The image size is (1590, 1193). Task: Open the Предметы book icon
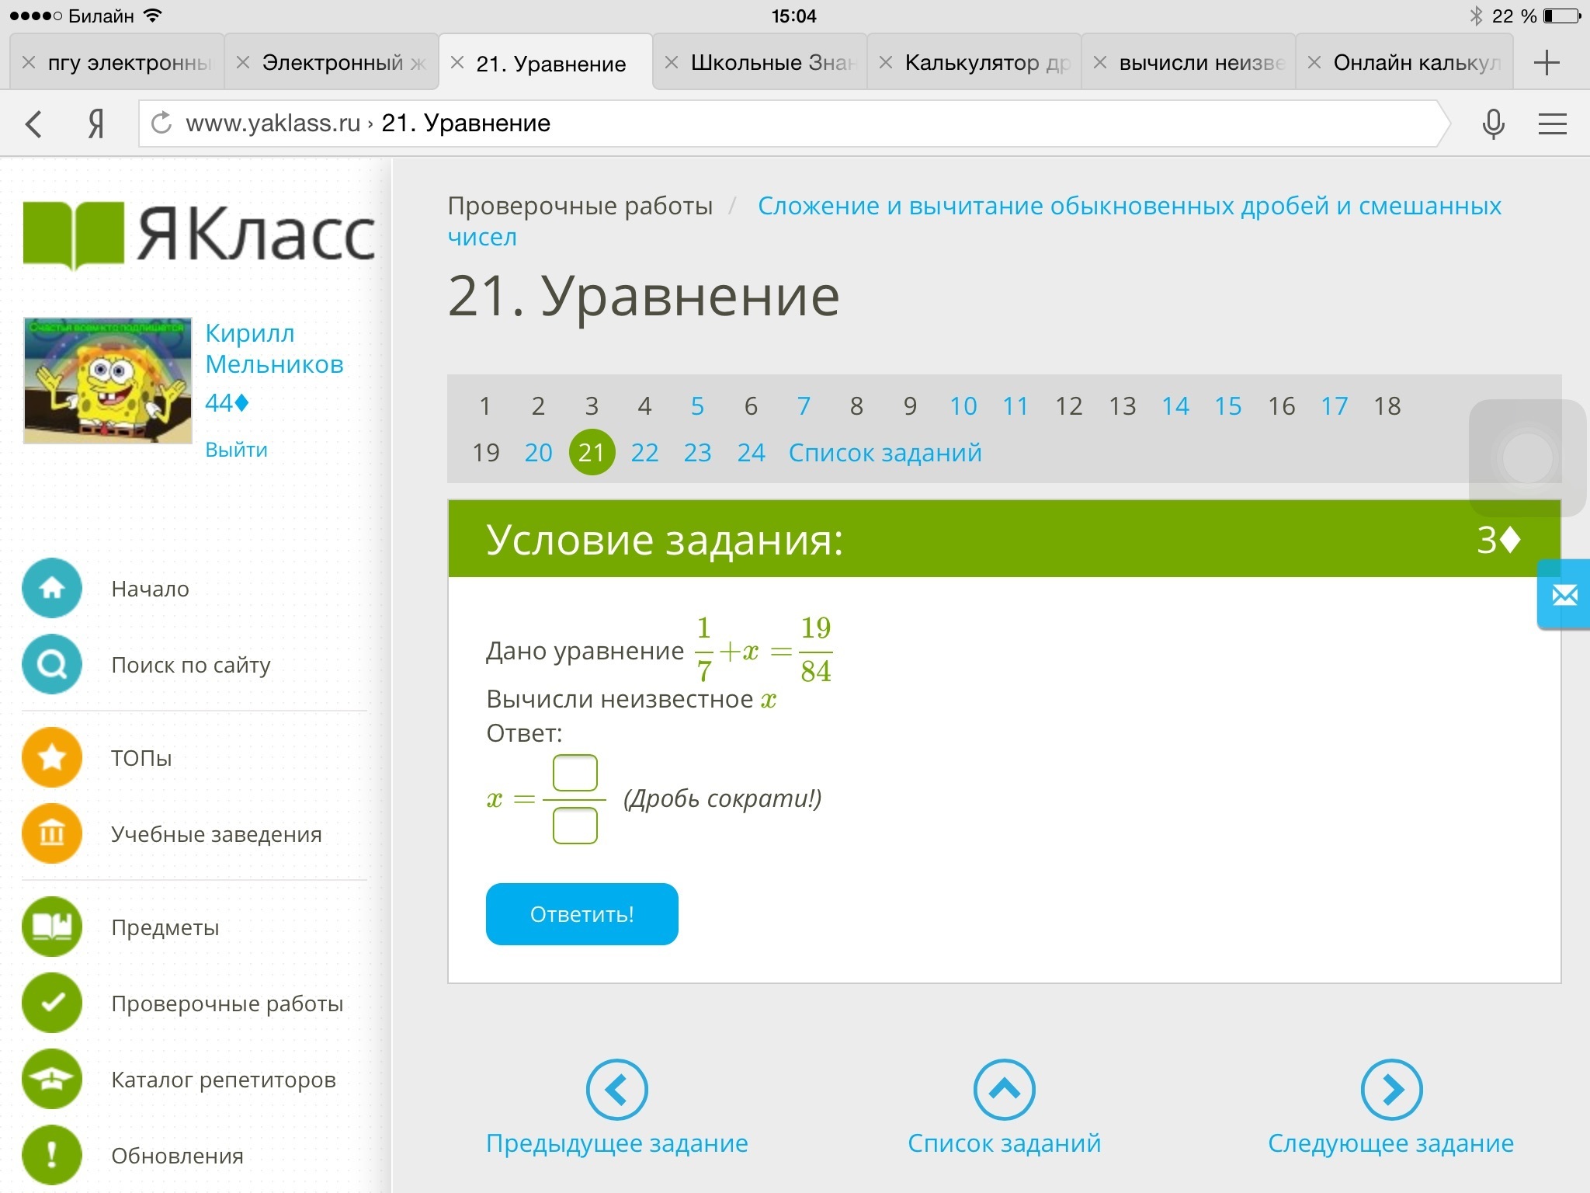pos(52,926)
